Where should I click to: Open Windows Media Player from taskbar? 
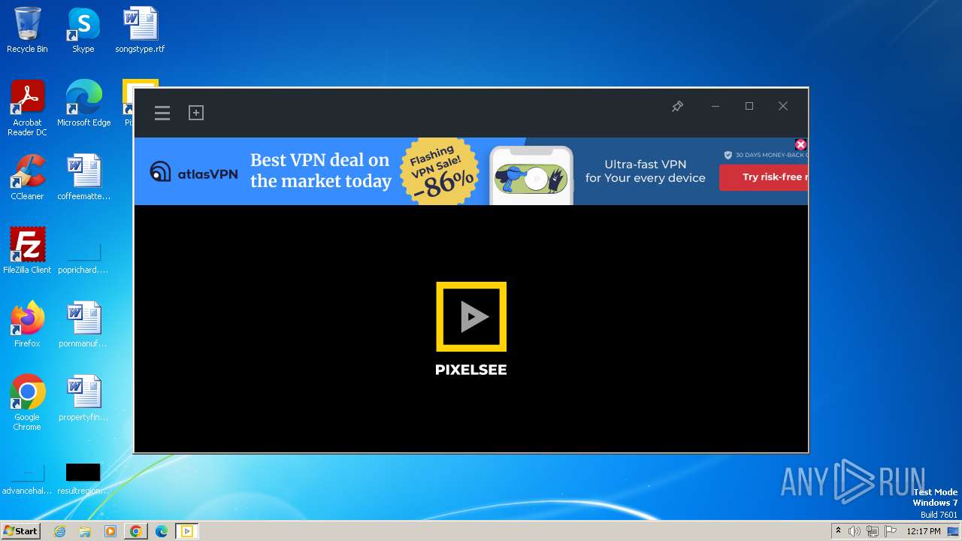click(x=110, y=531)
